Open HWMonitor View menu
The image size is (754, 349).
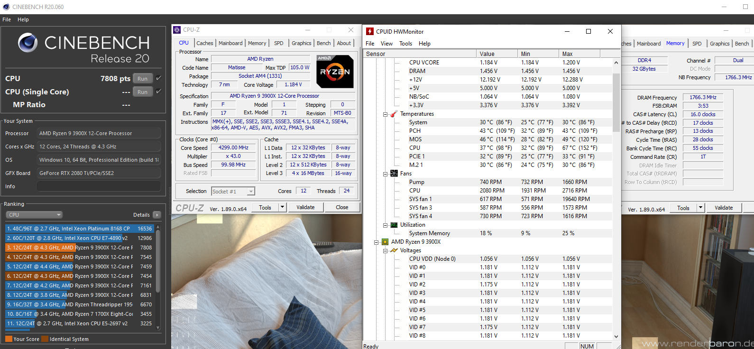(x=387, y=44)
